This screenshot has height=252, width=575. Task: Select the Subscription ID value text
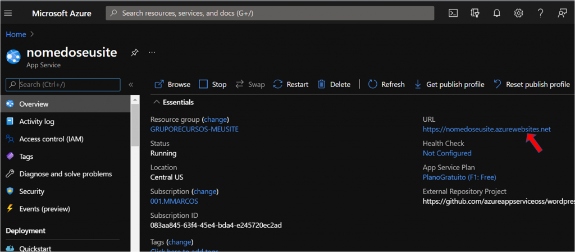pyautogui.click(x=216, y=225)
